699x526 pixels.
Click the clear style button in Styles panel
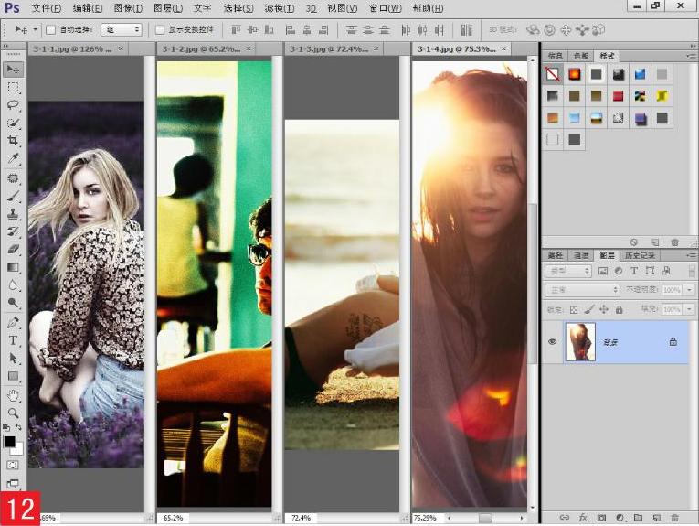tap(633, 242)
